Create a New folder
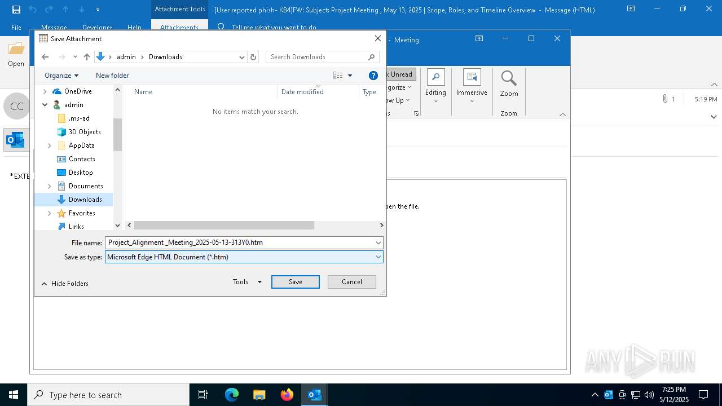Screen dimensions: 722x406 (x=112, y=76)
